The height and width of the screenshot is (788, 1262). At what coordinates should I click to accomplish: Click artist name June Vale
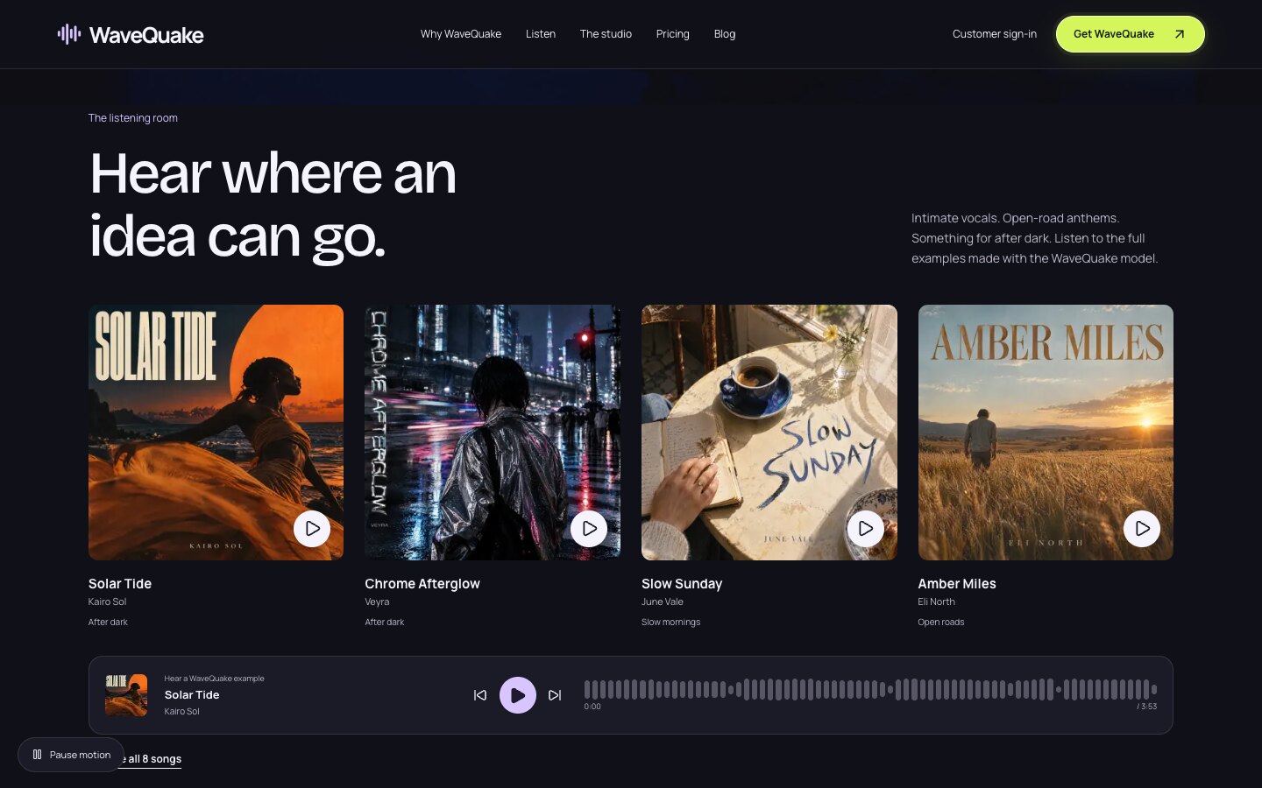(x=663, y=602)
